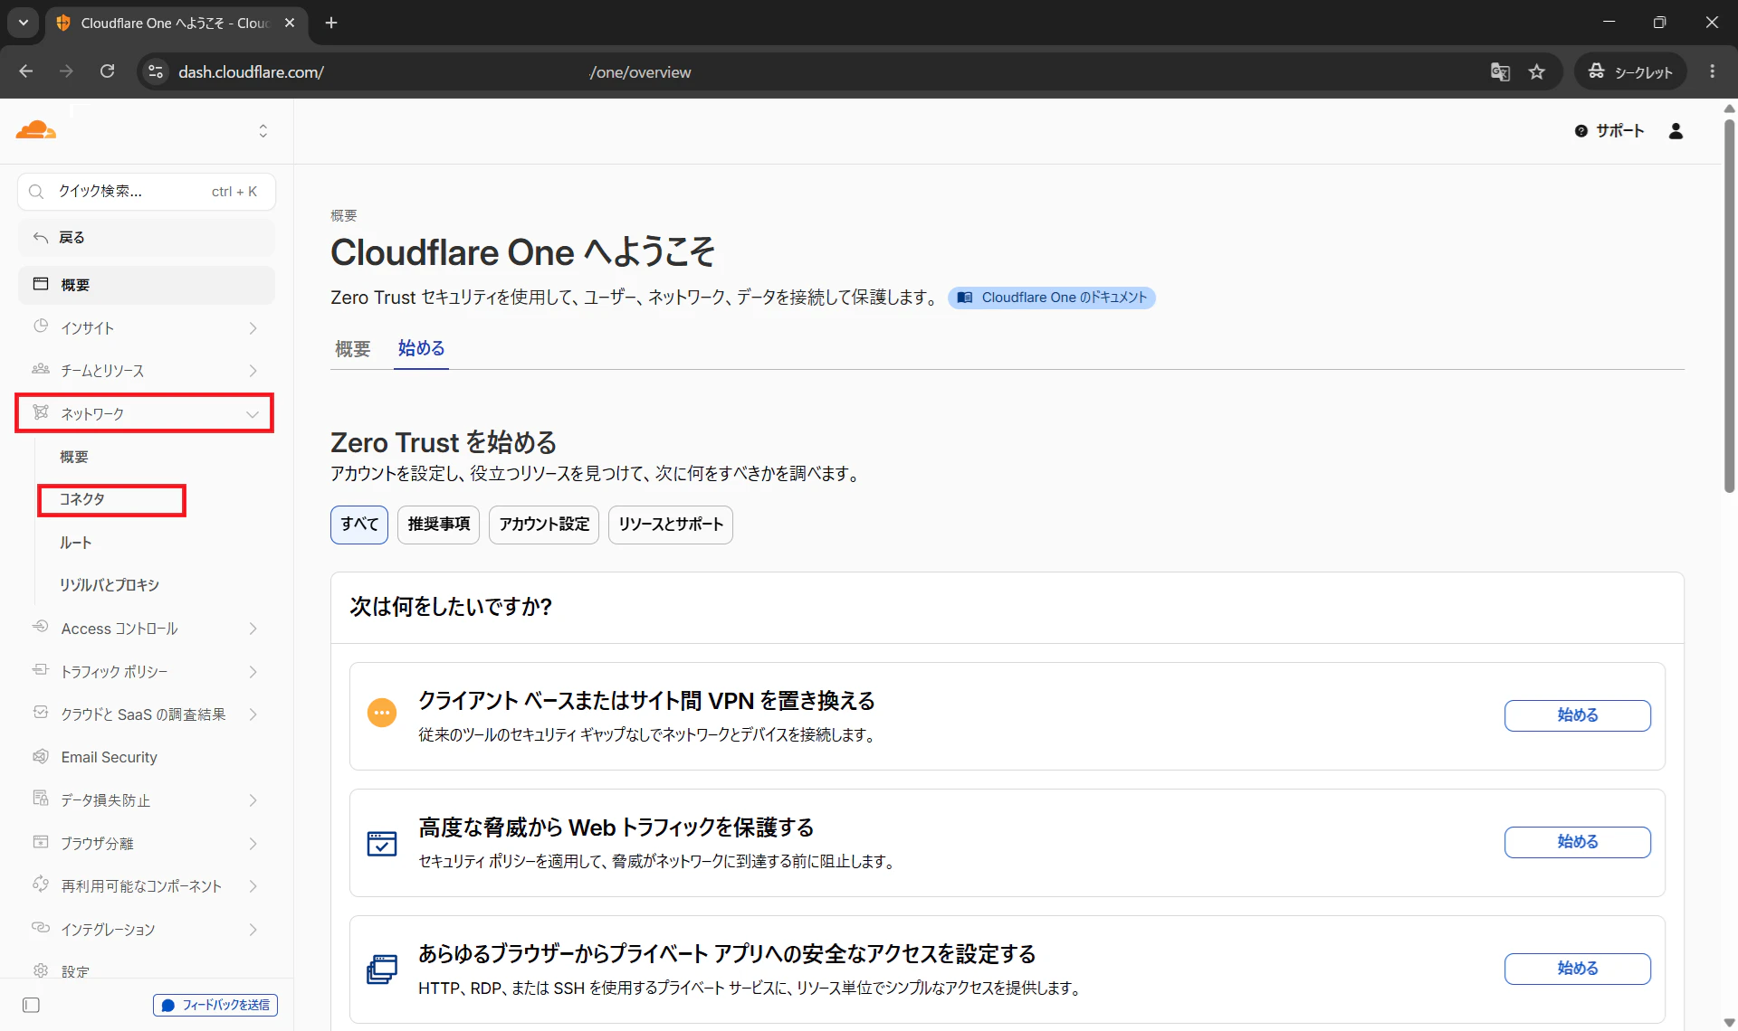The height and width of the screenshot is (1031, 1738).
Task: Click the トラフィック ポリシー icon
Action: coord(41,670)
